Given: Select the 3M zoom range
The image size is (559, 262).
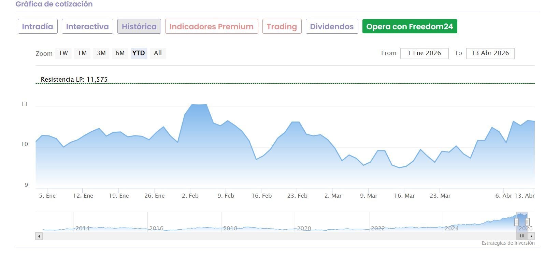Looking at the screenshot, I should 101,53.
